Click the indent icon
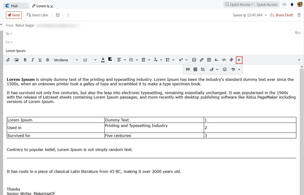Image resolution: width=304 pixels, height=195 pixels. click(143, 60)
